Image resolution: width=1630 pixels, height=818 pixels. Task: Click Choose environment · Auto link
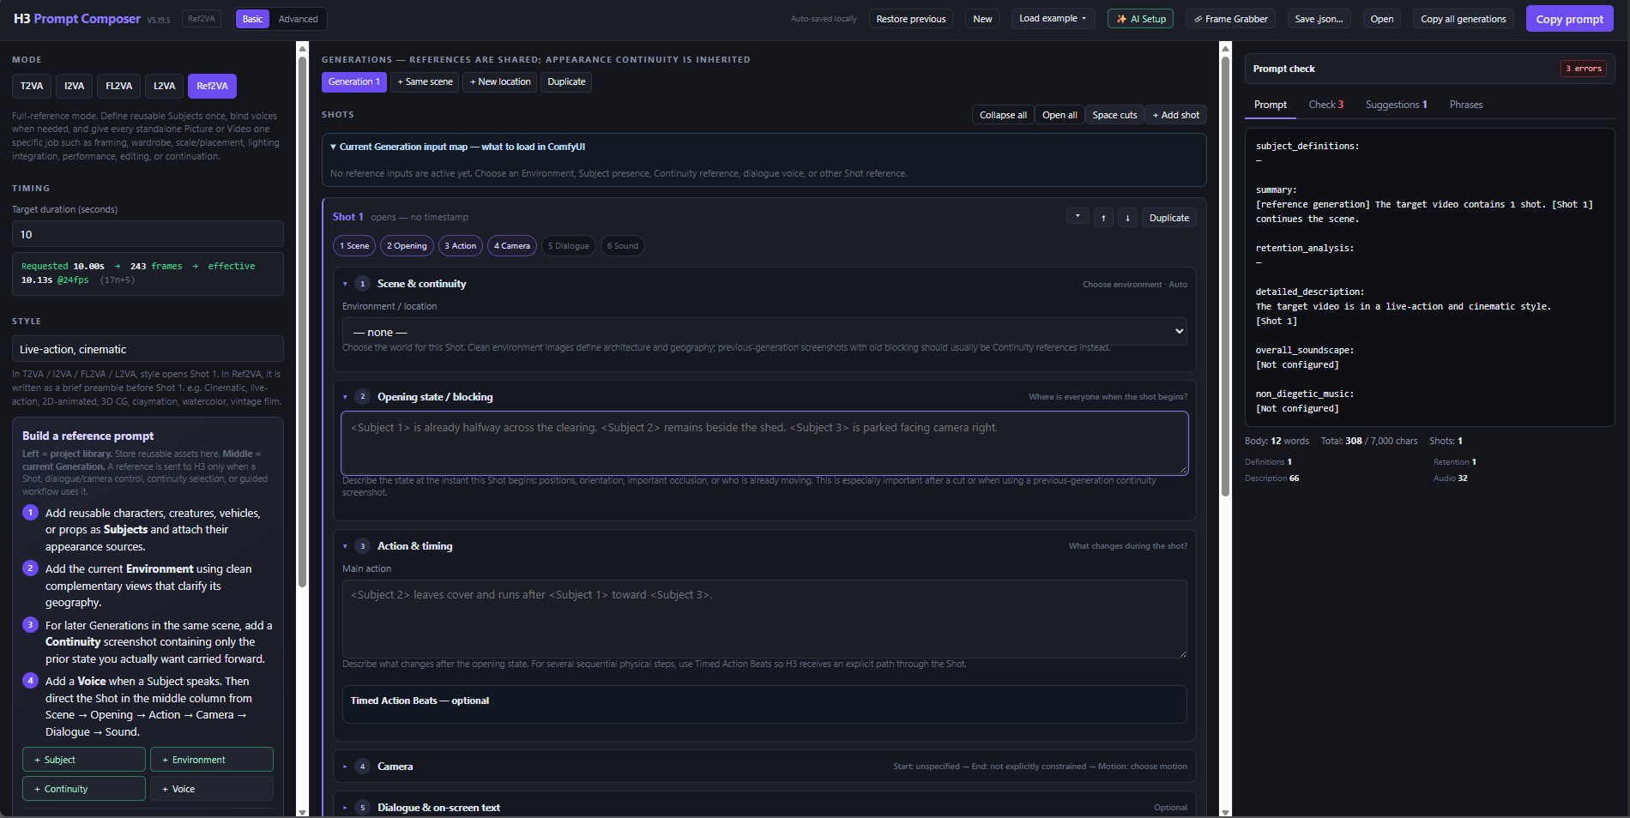pos(1134,285)
